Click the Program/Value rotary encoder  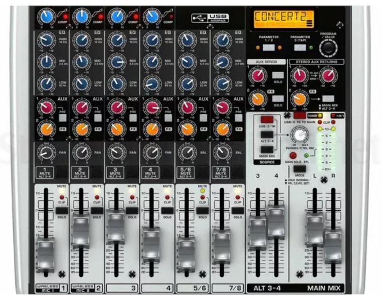pos(329,48)
